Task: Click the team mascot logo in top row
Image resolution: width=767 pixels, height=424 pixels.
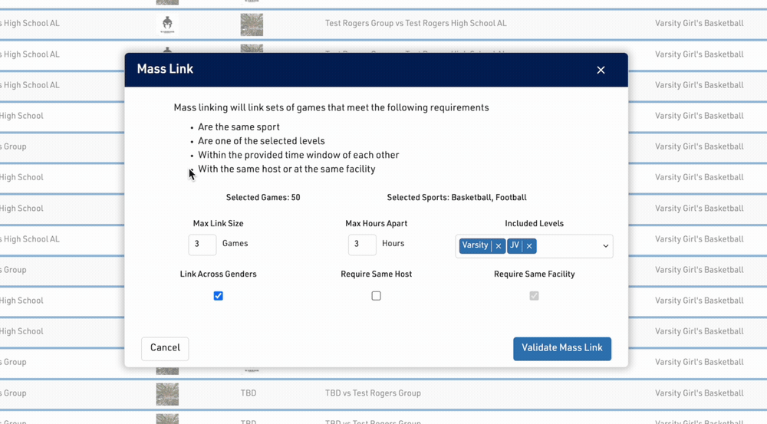Action: 167,25
